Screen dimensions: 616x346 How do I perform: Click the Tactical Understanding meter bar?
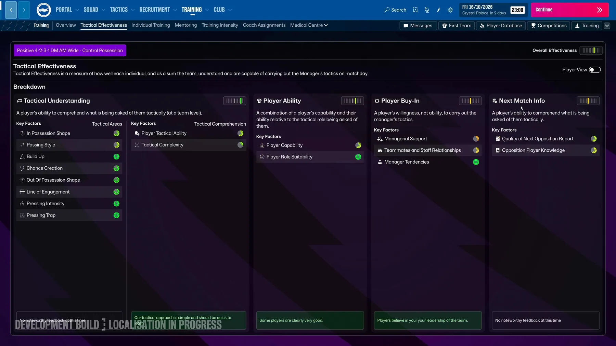pos(235,101)
